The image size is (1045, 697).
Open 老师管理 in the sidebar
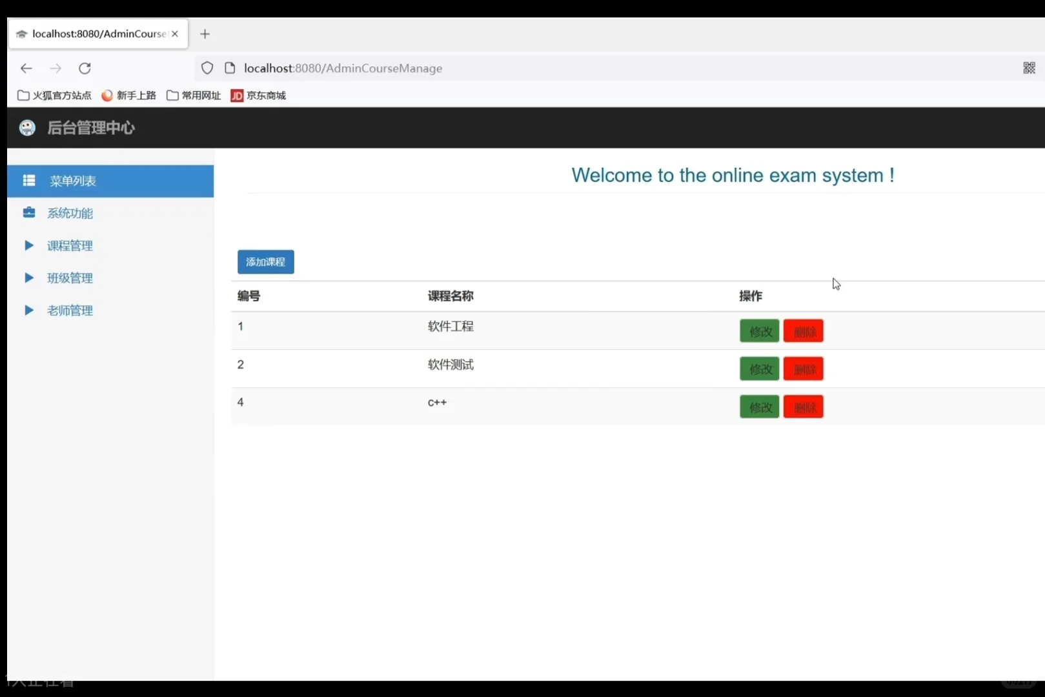[x=70, y=310]
